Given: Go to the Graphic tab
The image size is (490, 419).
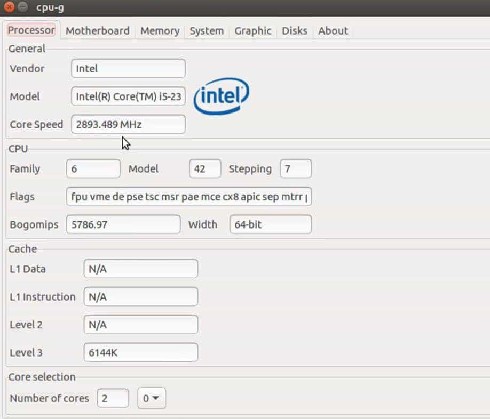Looking at the screenshot, I should pyautogui.click(x=253, y=31).
